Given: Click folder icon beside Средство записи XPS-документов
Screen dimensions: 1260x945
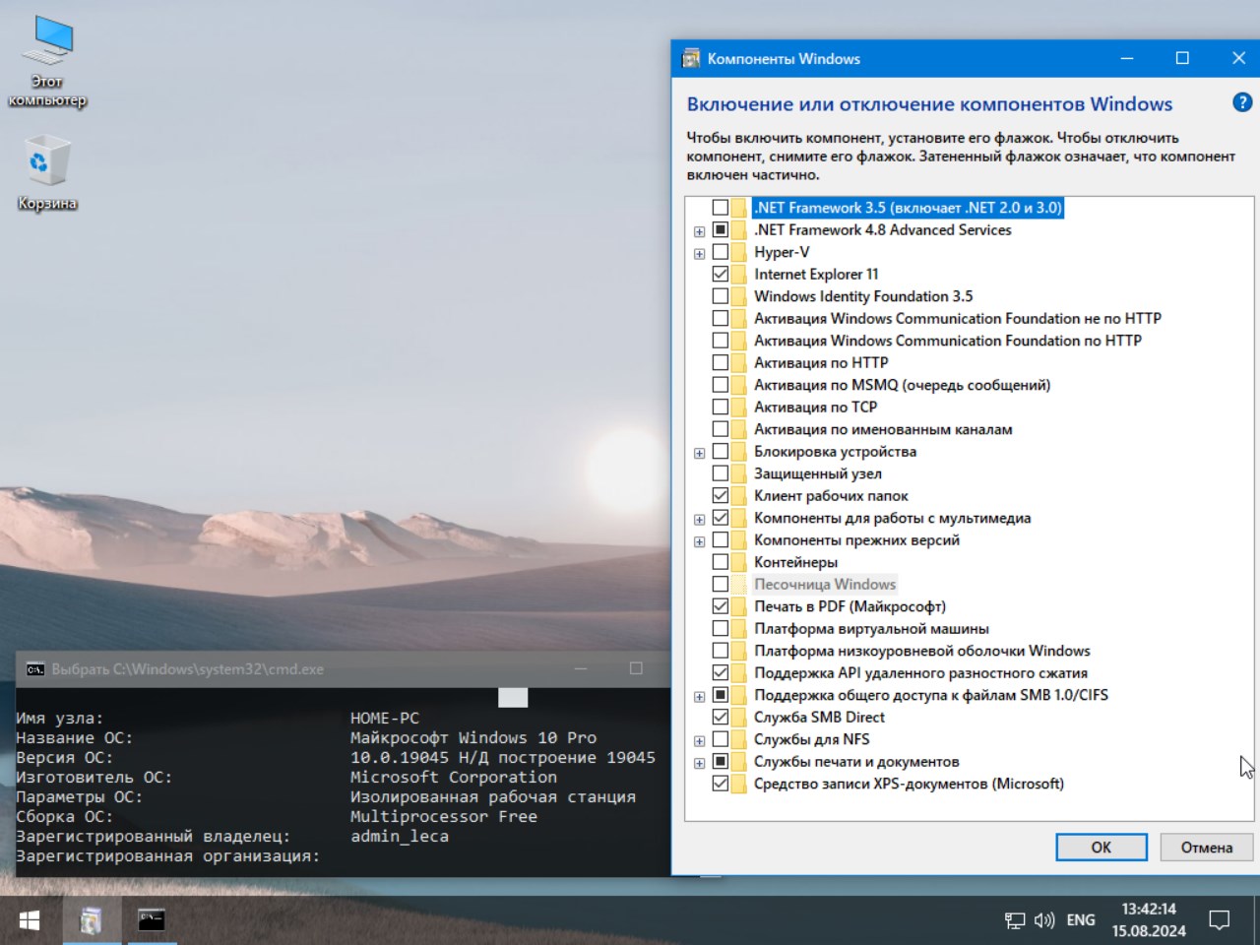Looking at the screenshot, I should point(739,784).
